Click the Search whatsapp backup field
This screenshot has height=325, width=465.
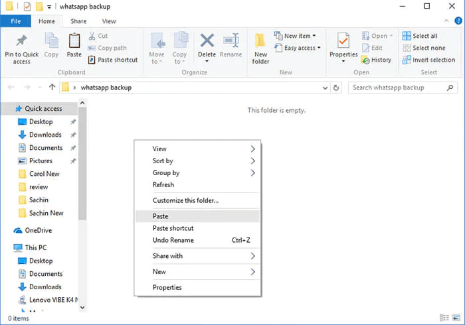pos(403,88)
